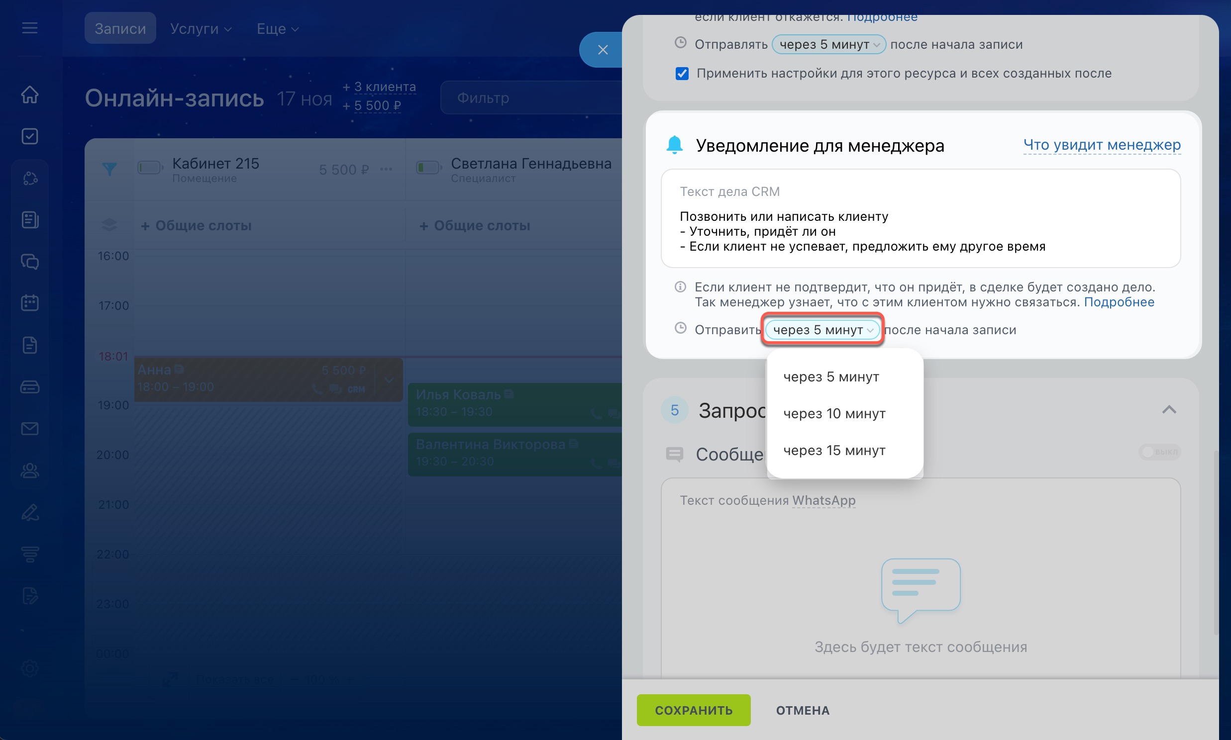
Task: Open the 'Что увидит менеджер' link
Action: tap(1101, 145)
